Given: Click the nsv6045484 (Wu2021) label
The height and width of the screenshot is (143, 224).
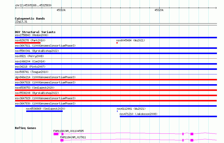Looking at the screenshot, I should [131, 40].
